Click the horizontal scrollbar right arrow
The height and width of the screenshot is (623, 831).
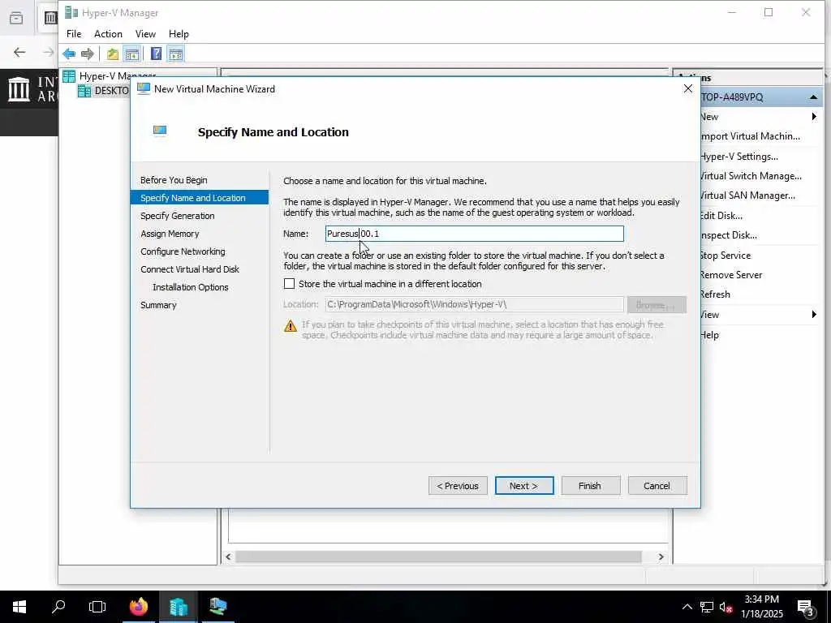pyautogui.click(x=661, y=556)
